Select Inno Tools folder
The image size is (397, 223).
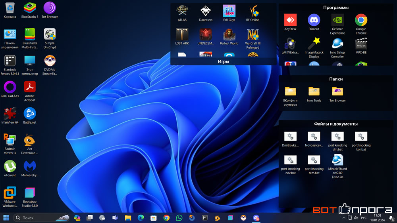(x=314, y=94)
